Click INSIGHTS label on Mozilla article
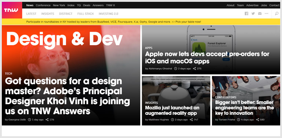282x138 pixels. pos(151,103)
